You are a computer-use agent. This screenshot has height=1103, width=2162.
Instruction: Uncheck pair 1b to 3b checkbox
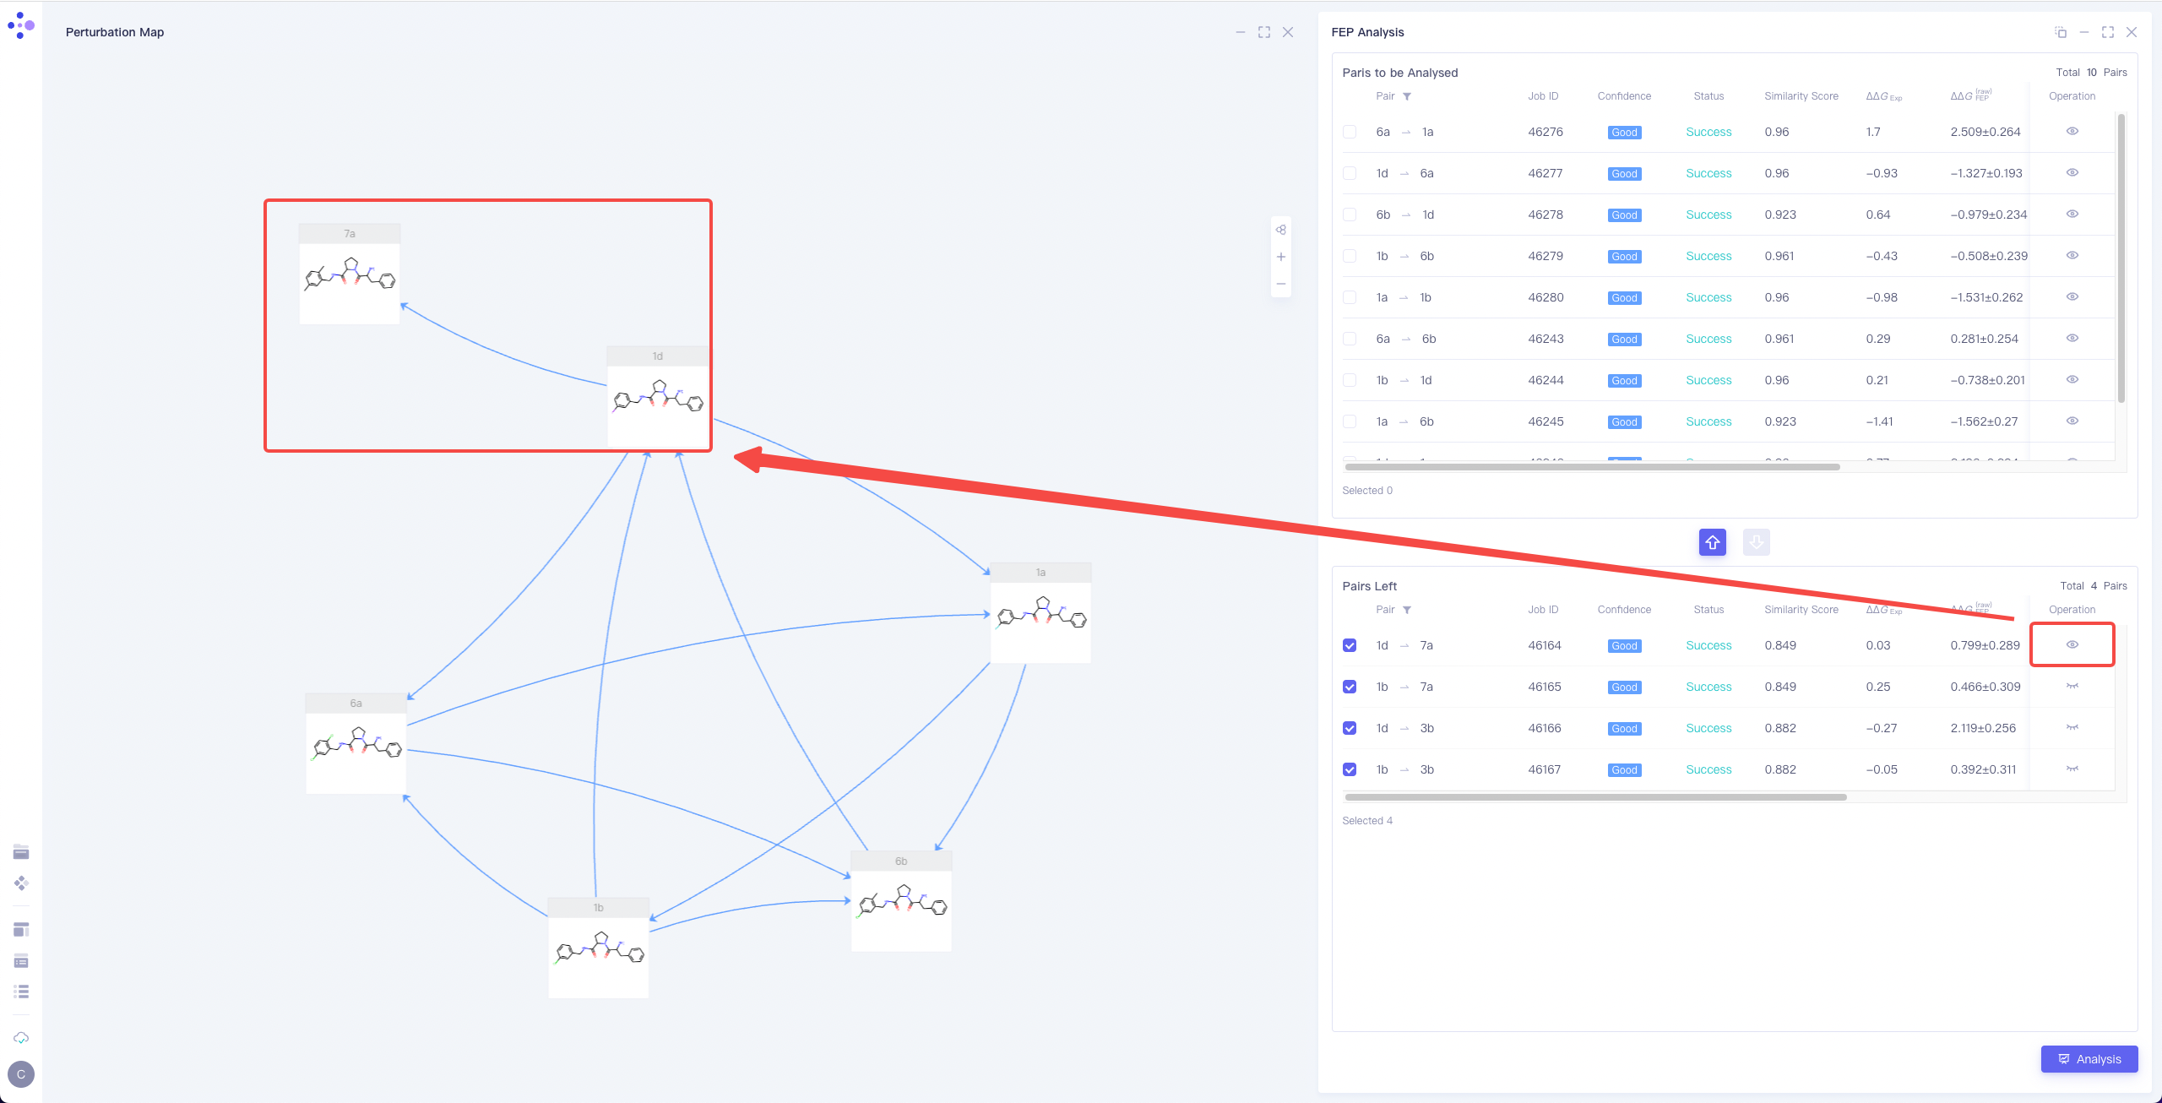click(1350, 769)
